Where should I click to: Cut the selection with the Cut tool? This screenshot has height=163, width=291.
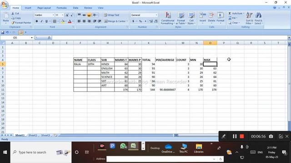click(15, 13)
